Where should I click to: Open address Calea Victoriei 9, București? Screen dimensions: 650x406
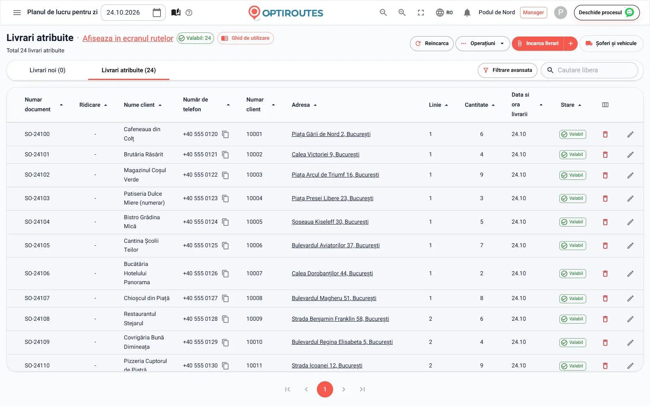[x=325, y=155]
